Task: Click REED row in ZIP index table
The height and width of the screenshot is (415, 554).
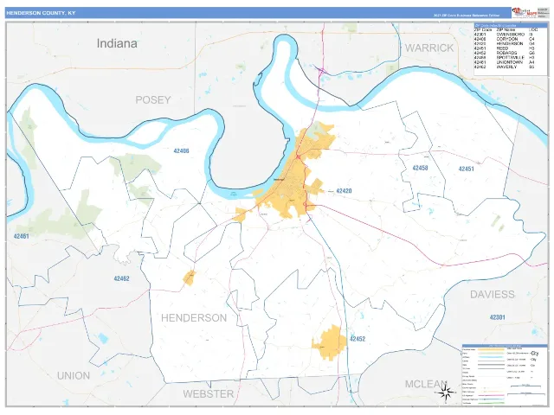Action: point(506,48)
